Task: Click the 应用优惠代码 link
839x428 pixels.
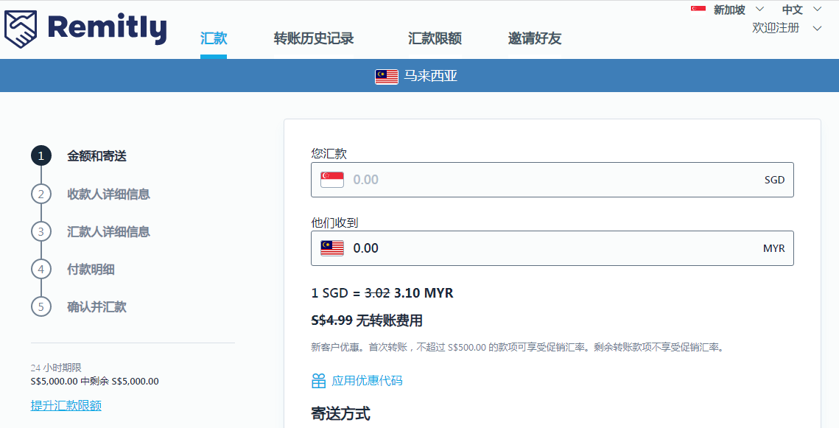Action: 367,381
